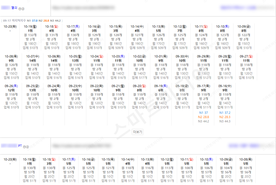
Task: Click the 'N3 44.3' index value
Action: pos(225,121)
